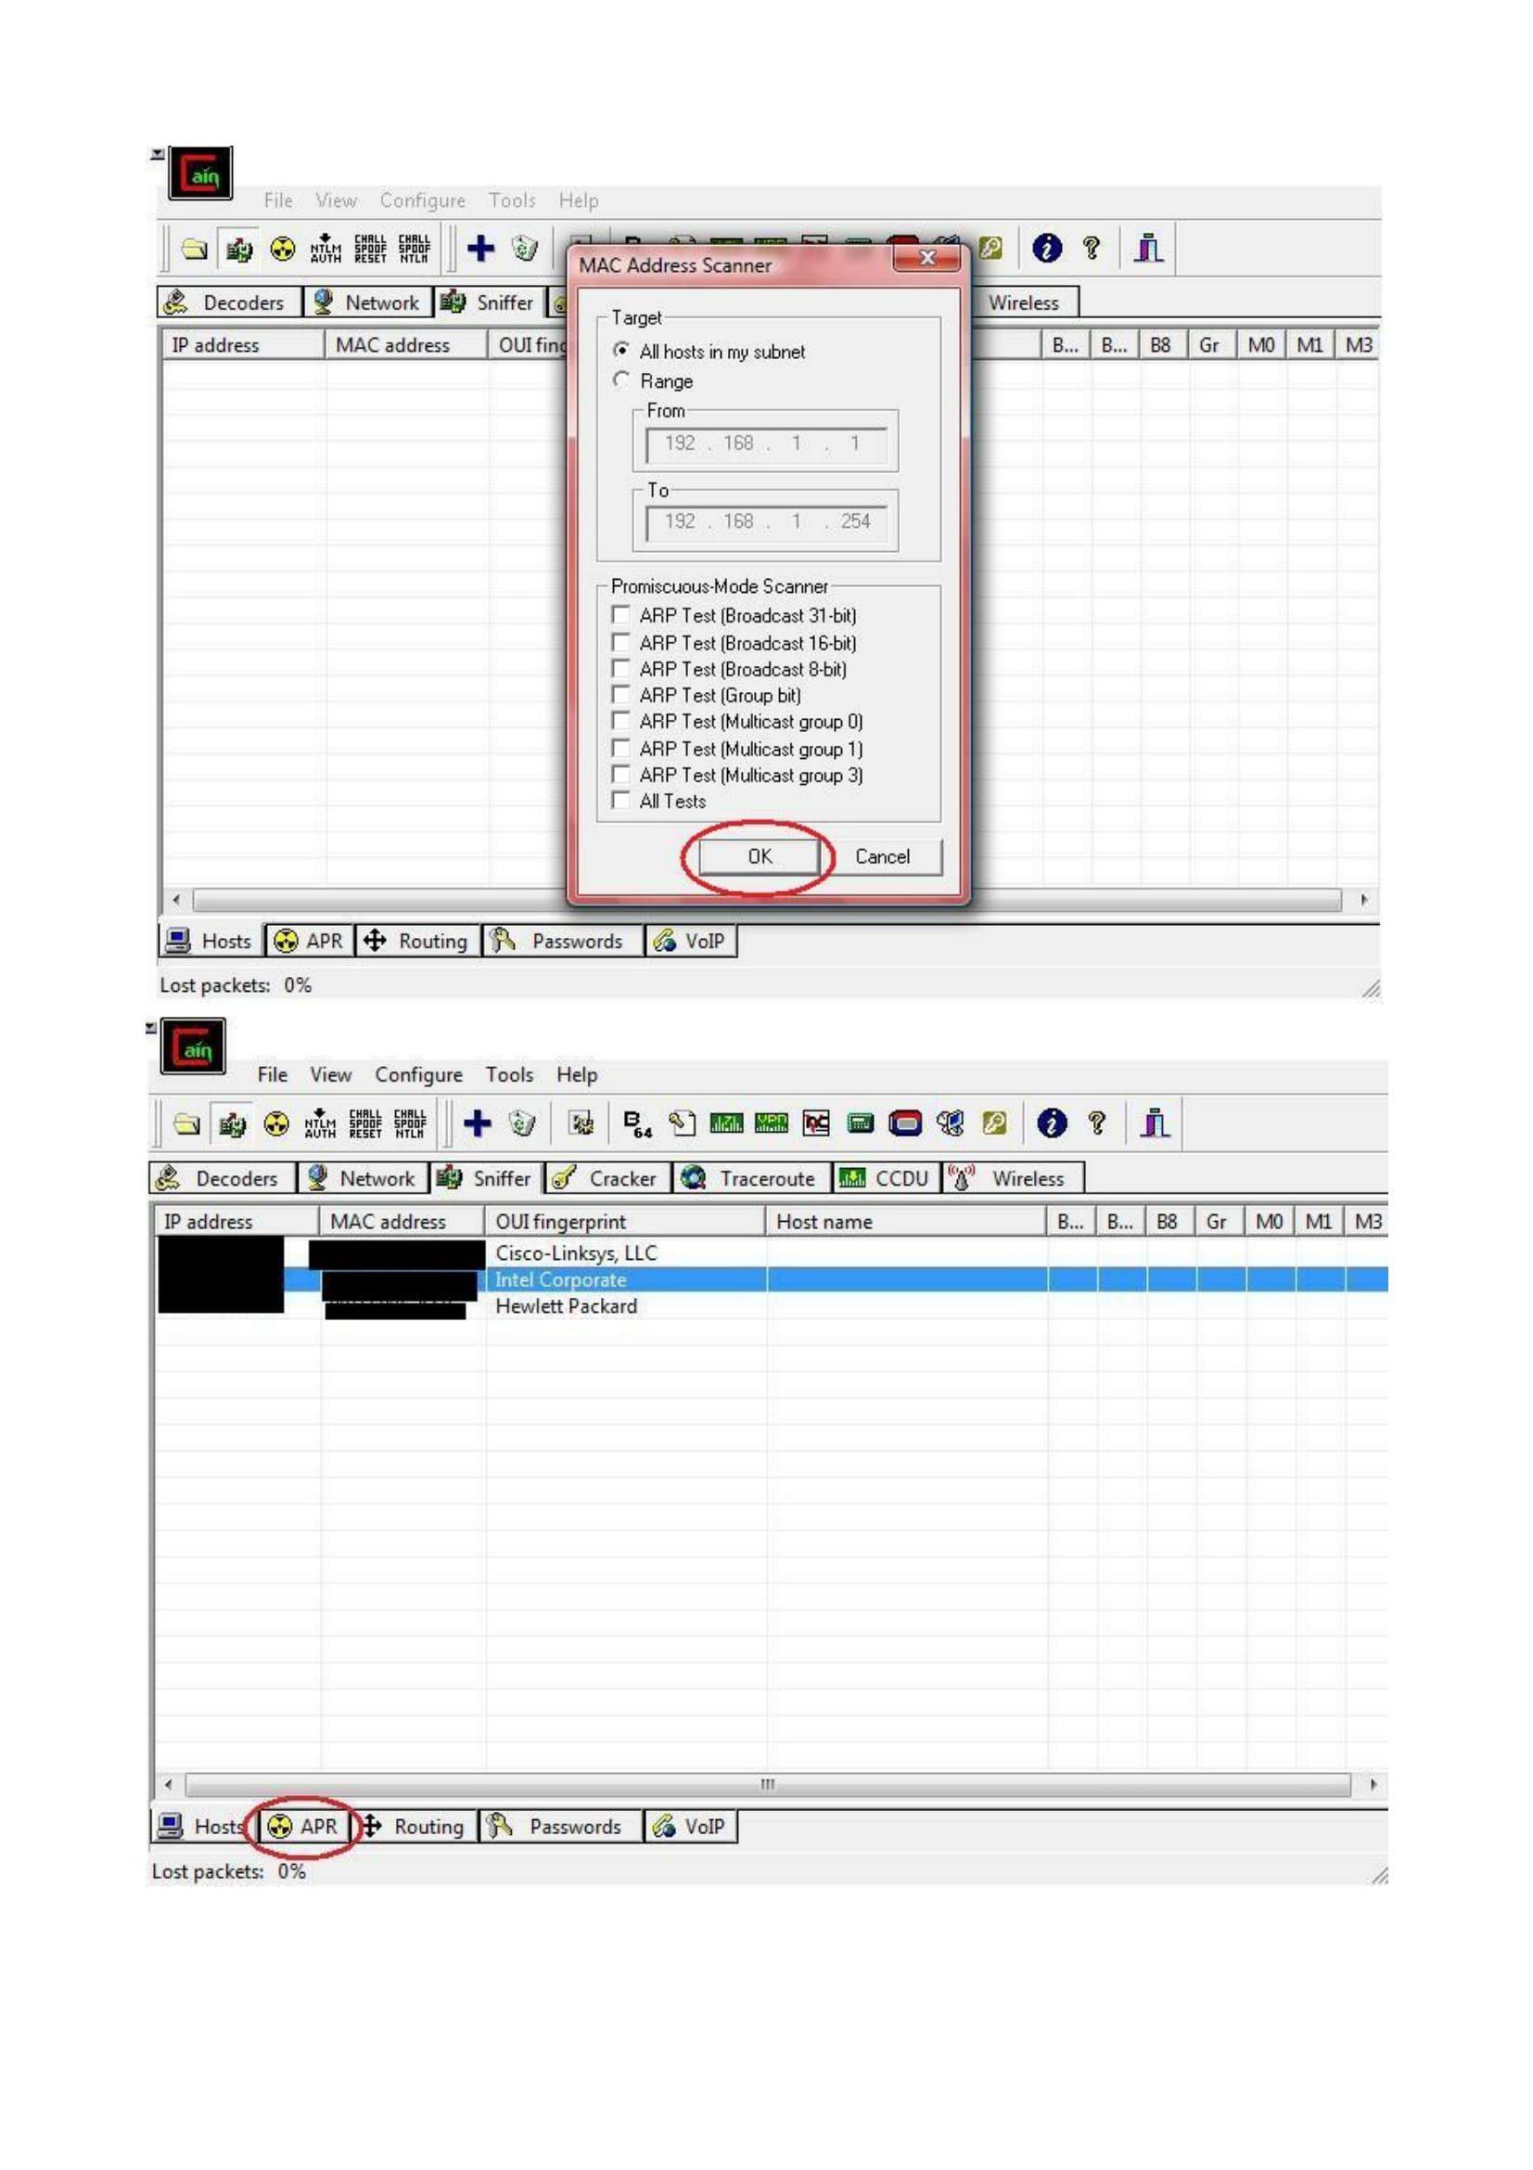1533x2170 pixels.
Task: Click the NTLM AUTH icon in the lower window toolbar
Action: tap(321, 1123)
